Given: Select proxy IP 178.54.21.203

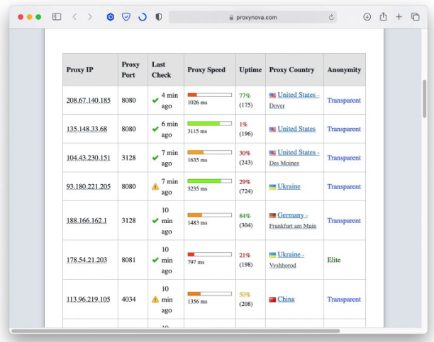Looking at the screenshot, I should (87, 260).
